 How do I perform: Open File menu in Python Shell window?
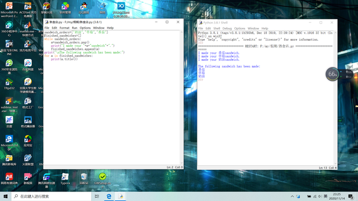(x=201, y=28)
